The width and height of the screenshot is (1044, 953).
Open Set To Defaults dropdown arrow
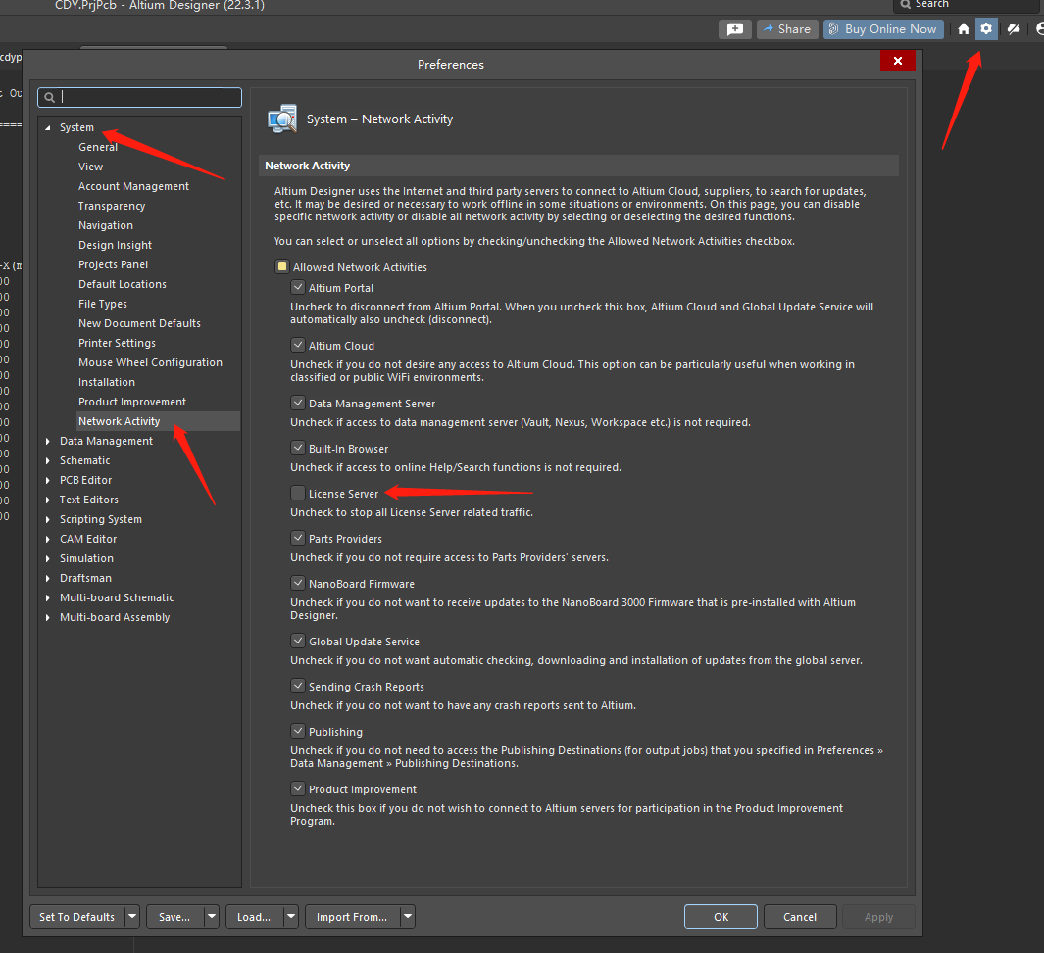pyautogui.click(x=132, y=917)
